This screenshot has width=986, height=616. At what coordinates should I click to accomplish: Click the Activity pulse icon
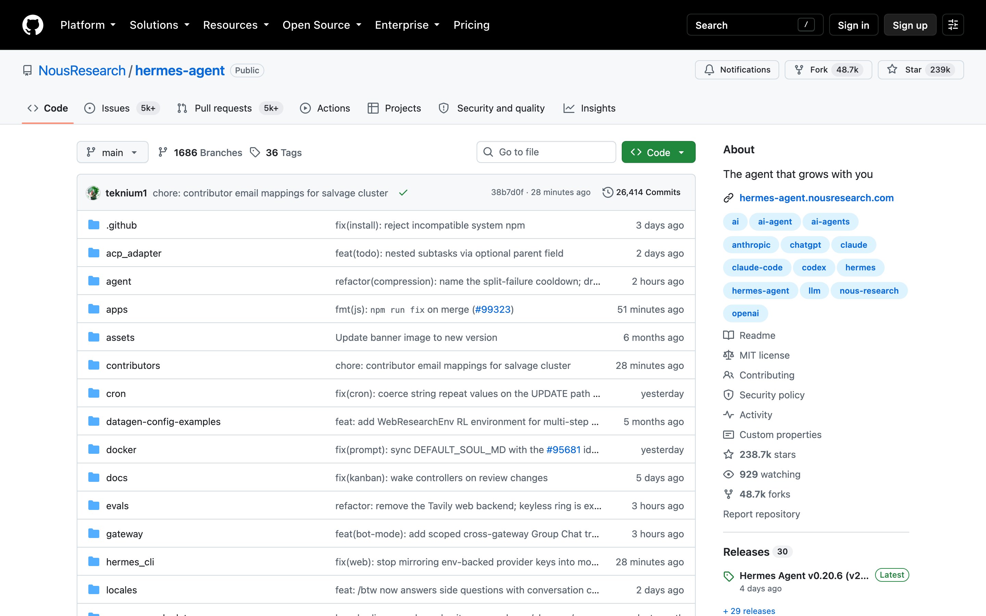[x=728, y=415]
